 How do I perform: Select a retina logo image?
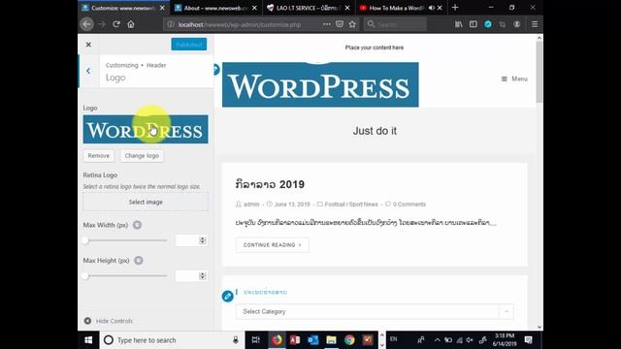[146, 202]
